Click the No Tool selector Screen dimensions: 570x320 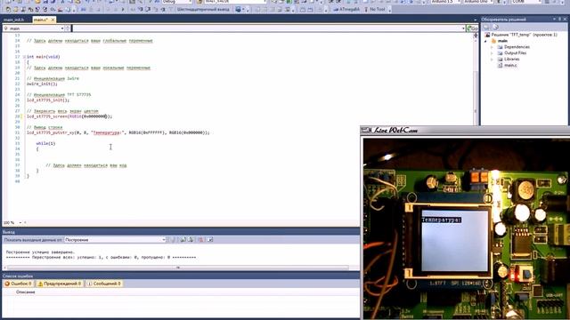(x=374, y=10)
